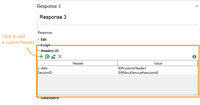Click the Header column heading

[78, 63]
